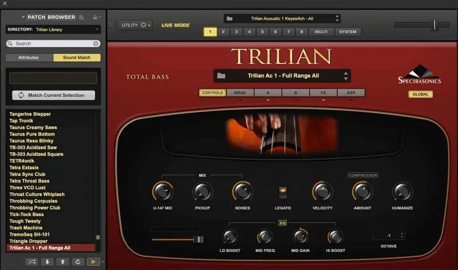
Task: Switch to the FX tab
Action: click(323, 93)
